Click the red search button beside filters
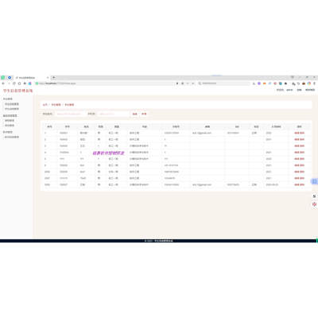The image size is (318, 318). click(135, 114)
